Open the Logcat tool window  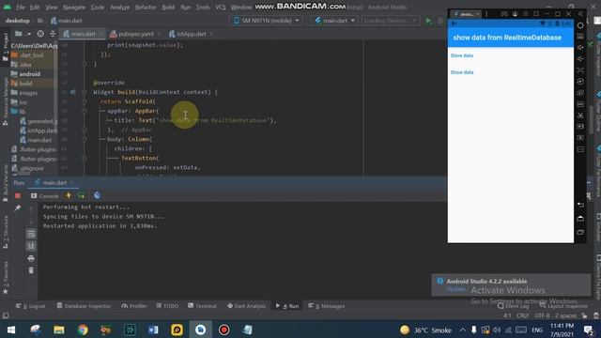[x=31, y=306]
